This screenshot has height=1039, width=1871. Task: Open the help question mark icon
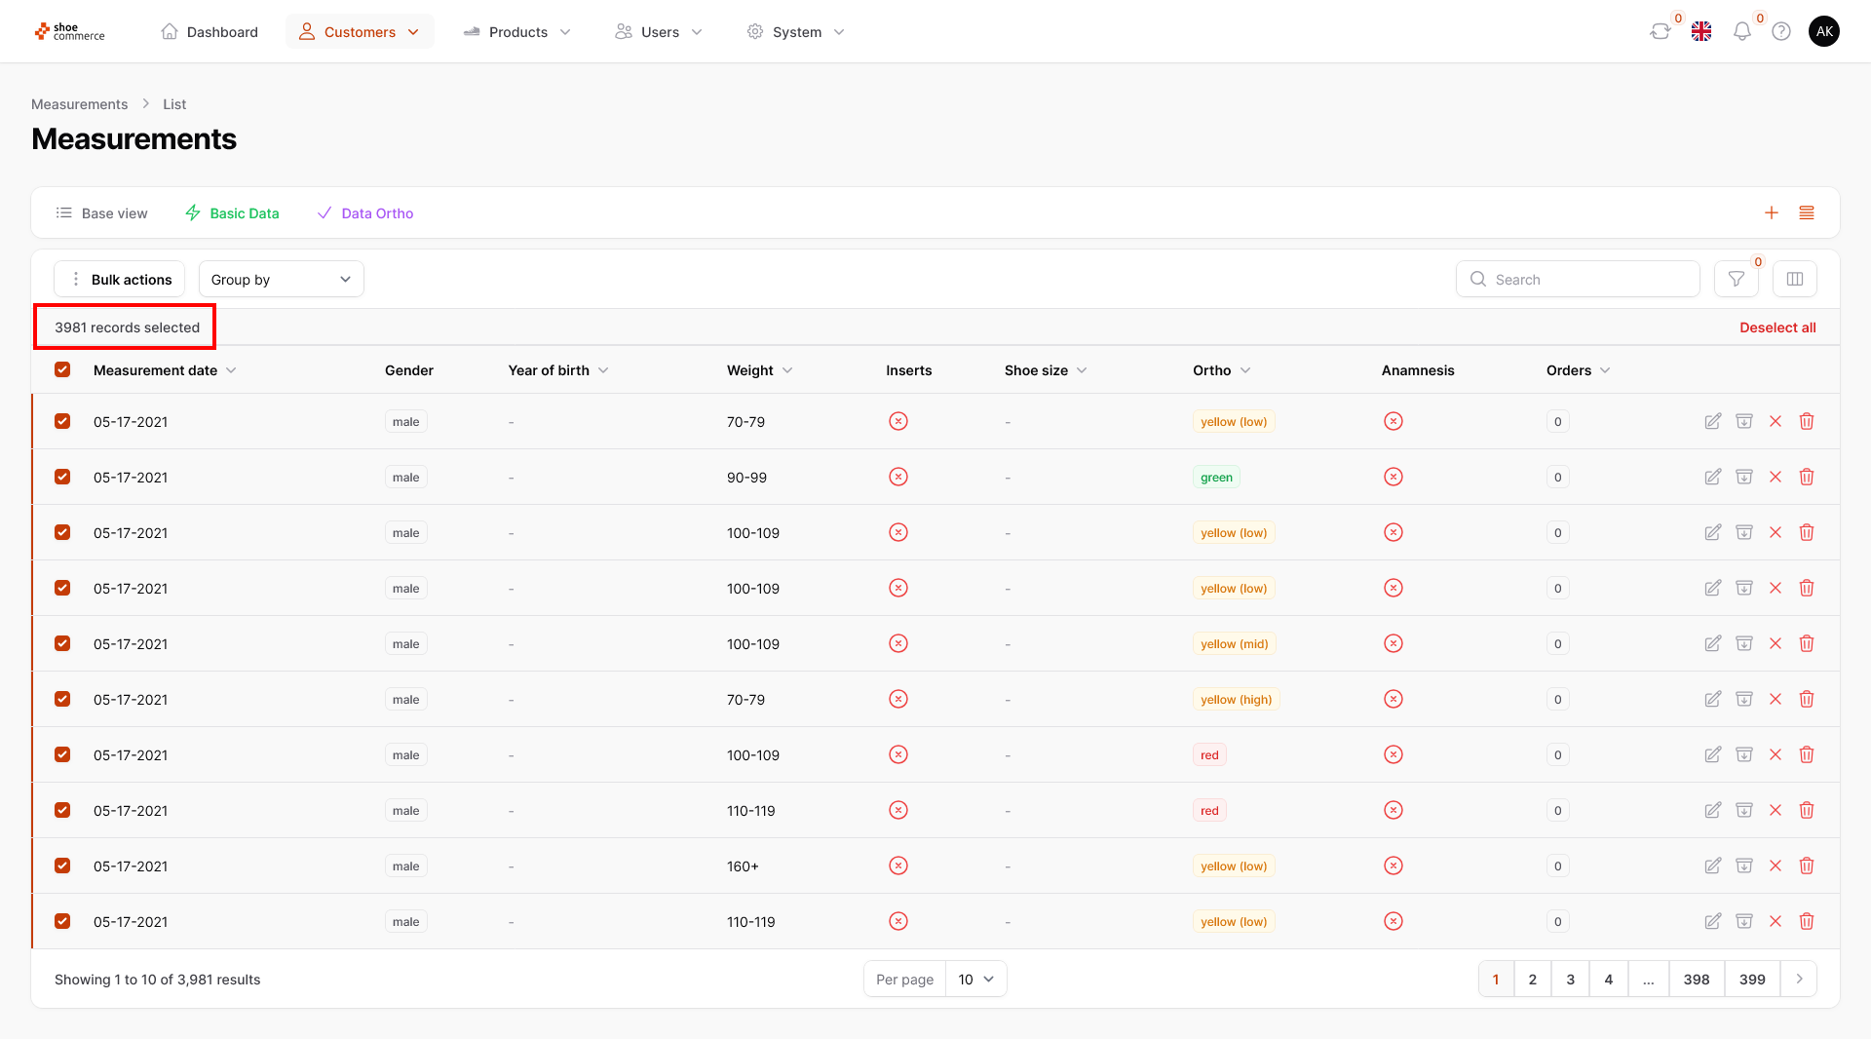[1780, 32]
